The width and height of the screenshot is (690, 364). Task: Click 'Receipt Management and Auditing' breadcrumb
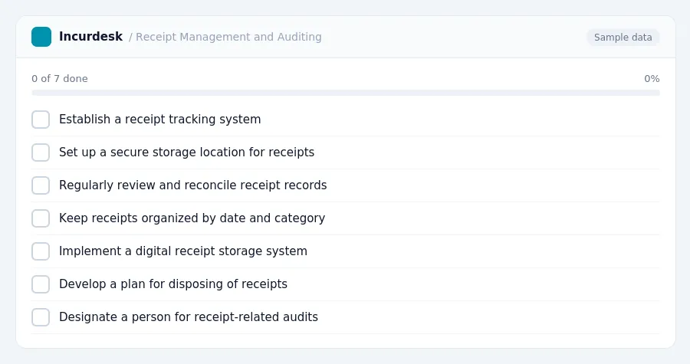(228, 37)
